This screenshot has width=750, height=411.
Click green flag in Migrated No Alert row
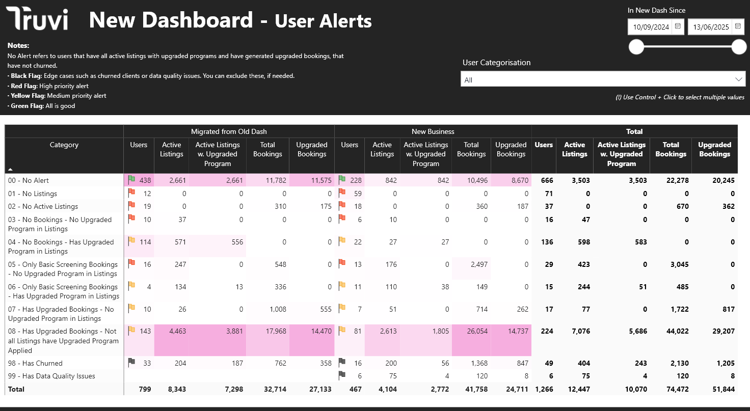point(131,179)
